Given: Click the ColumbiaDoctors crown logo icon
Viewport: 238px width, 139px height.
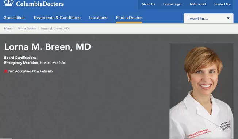Looking at the screenshot, I should (x=9, y=3).
